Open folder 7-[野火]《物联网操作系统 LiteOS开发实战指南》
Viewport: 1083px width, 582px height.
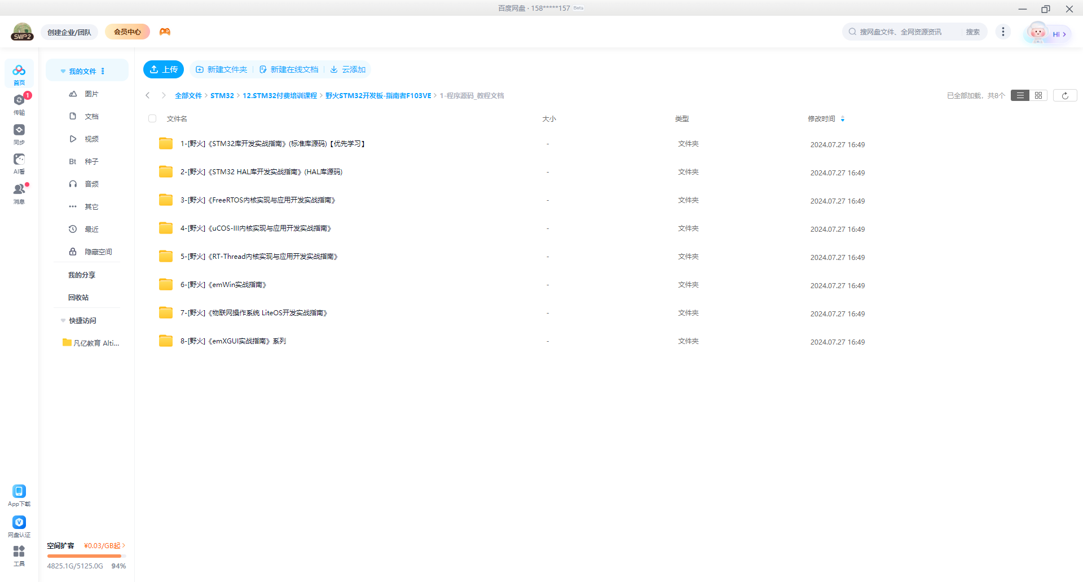pyautogui.click(x=254, y=313)
